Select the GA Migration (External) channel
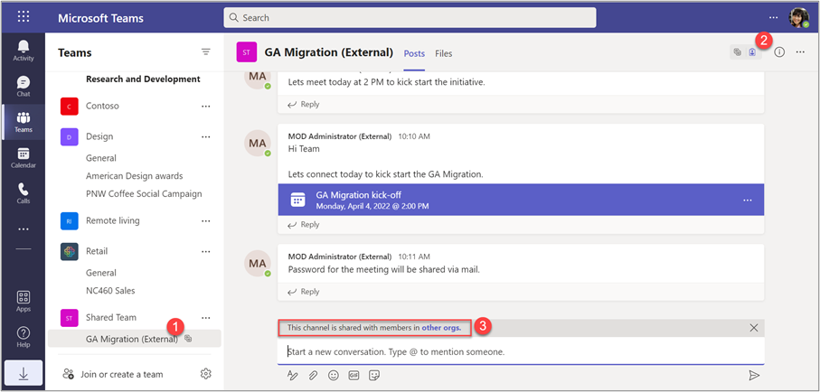820x392 pixels. coord(131,339)
